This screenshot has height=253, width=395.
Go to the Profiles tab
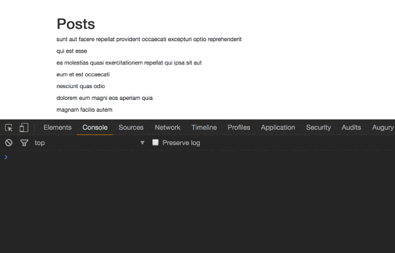tap(239, 128)
